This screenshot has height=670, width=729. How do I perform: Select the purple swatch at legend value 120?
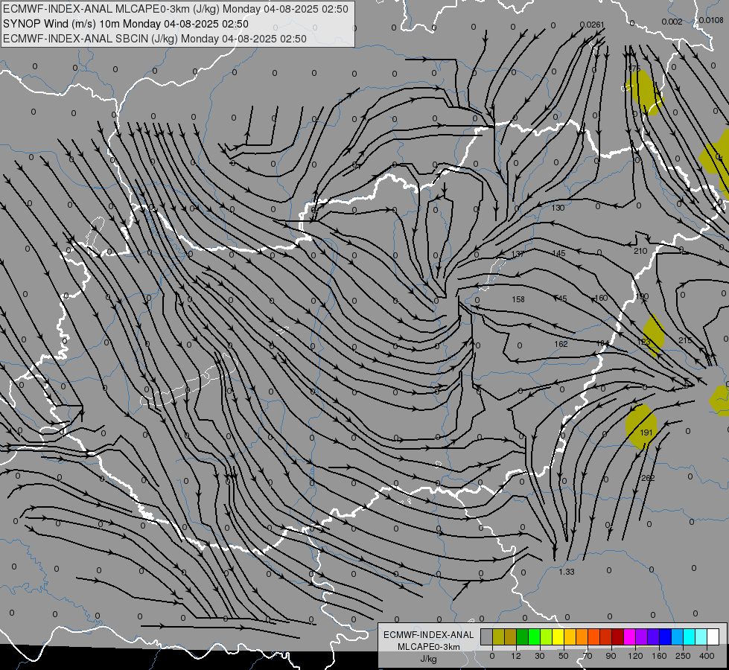(642, 636)
